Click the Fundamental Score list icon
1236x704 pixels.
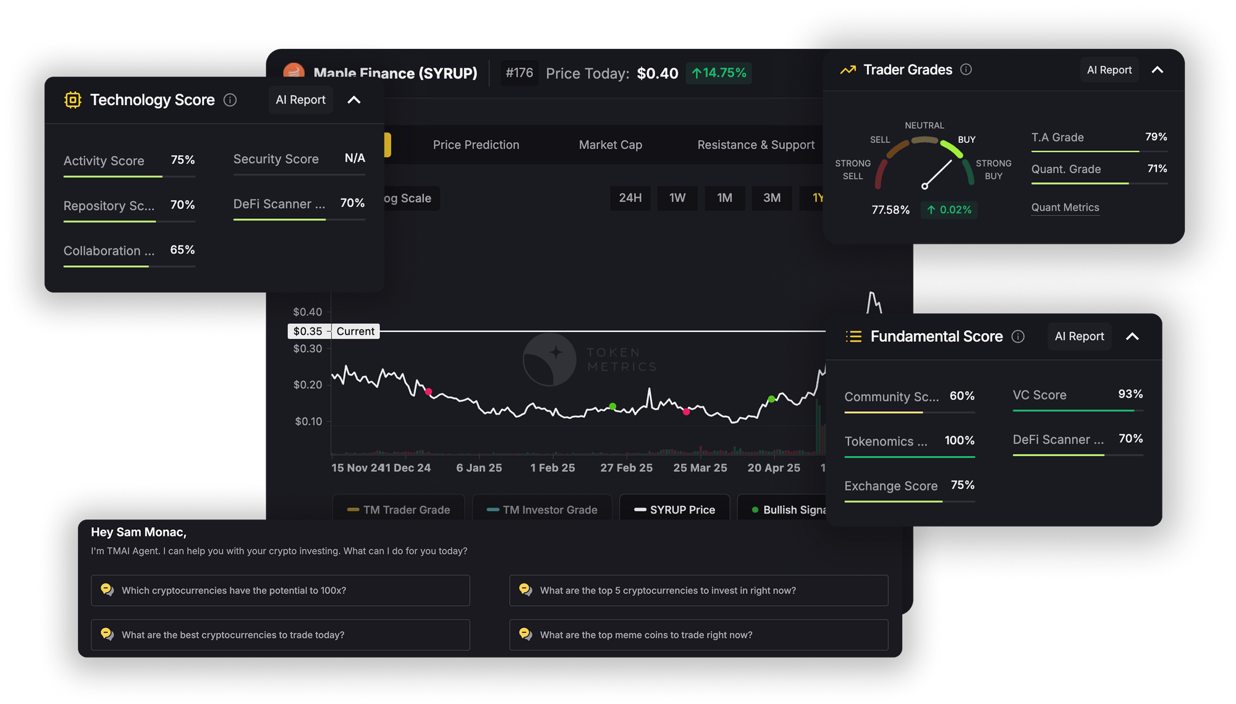(853, 336)
